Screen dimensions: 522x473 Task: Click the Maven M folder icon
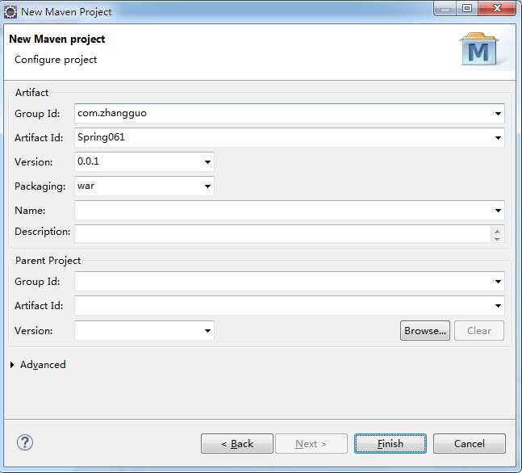pos(478,49)
